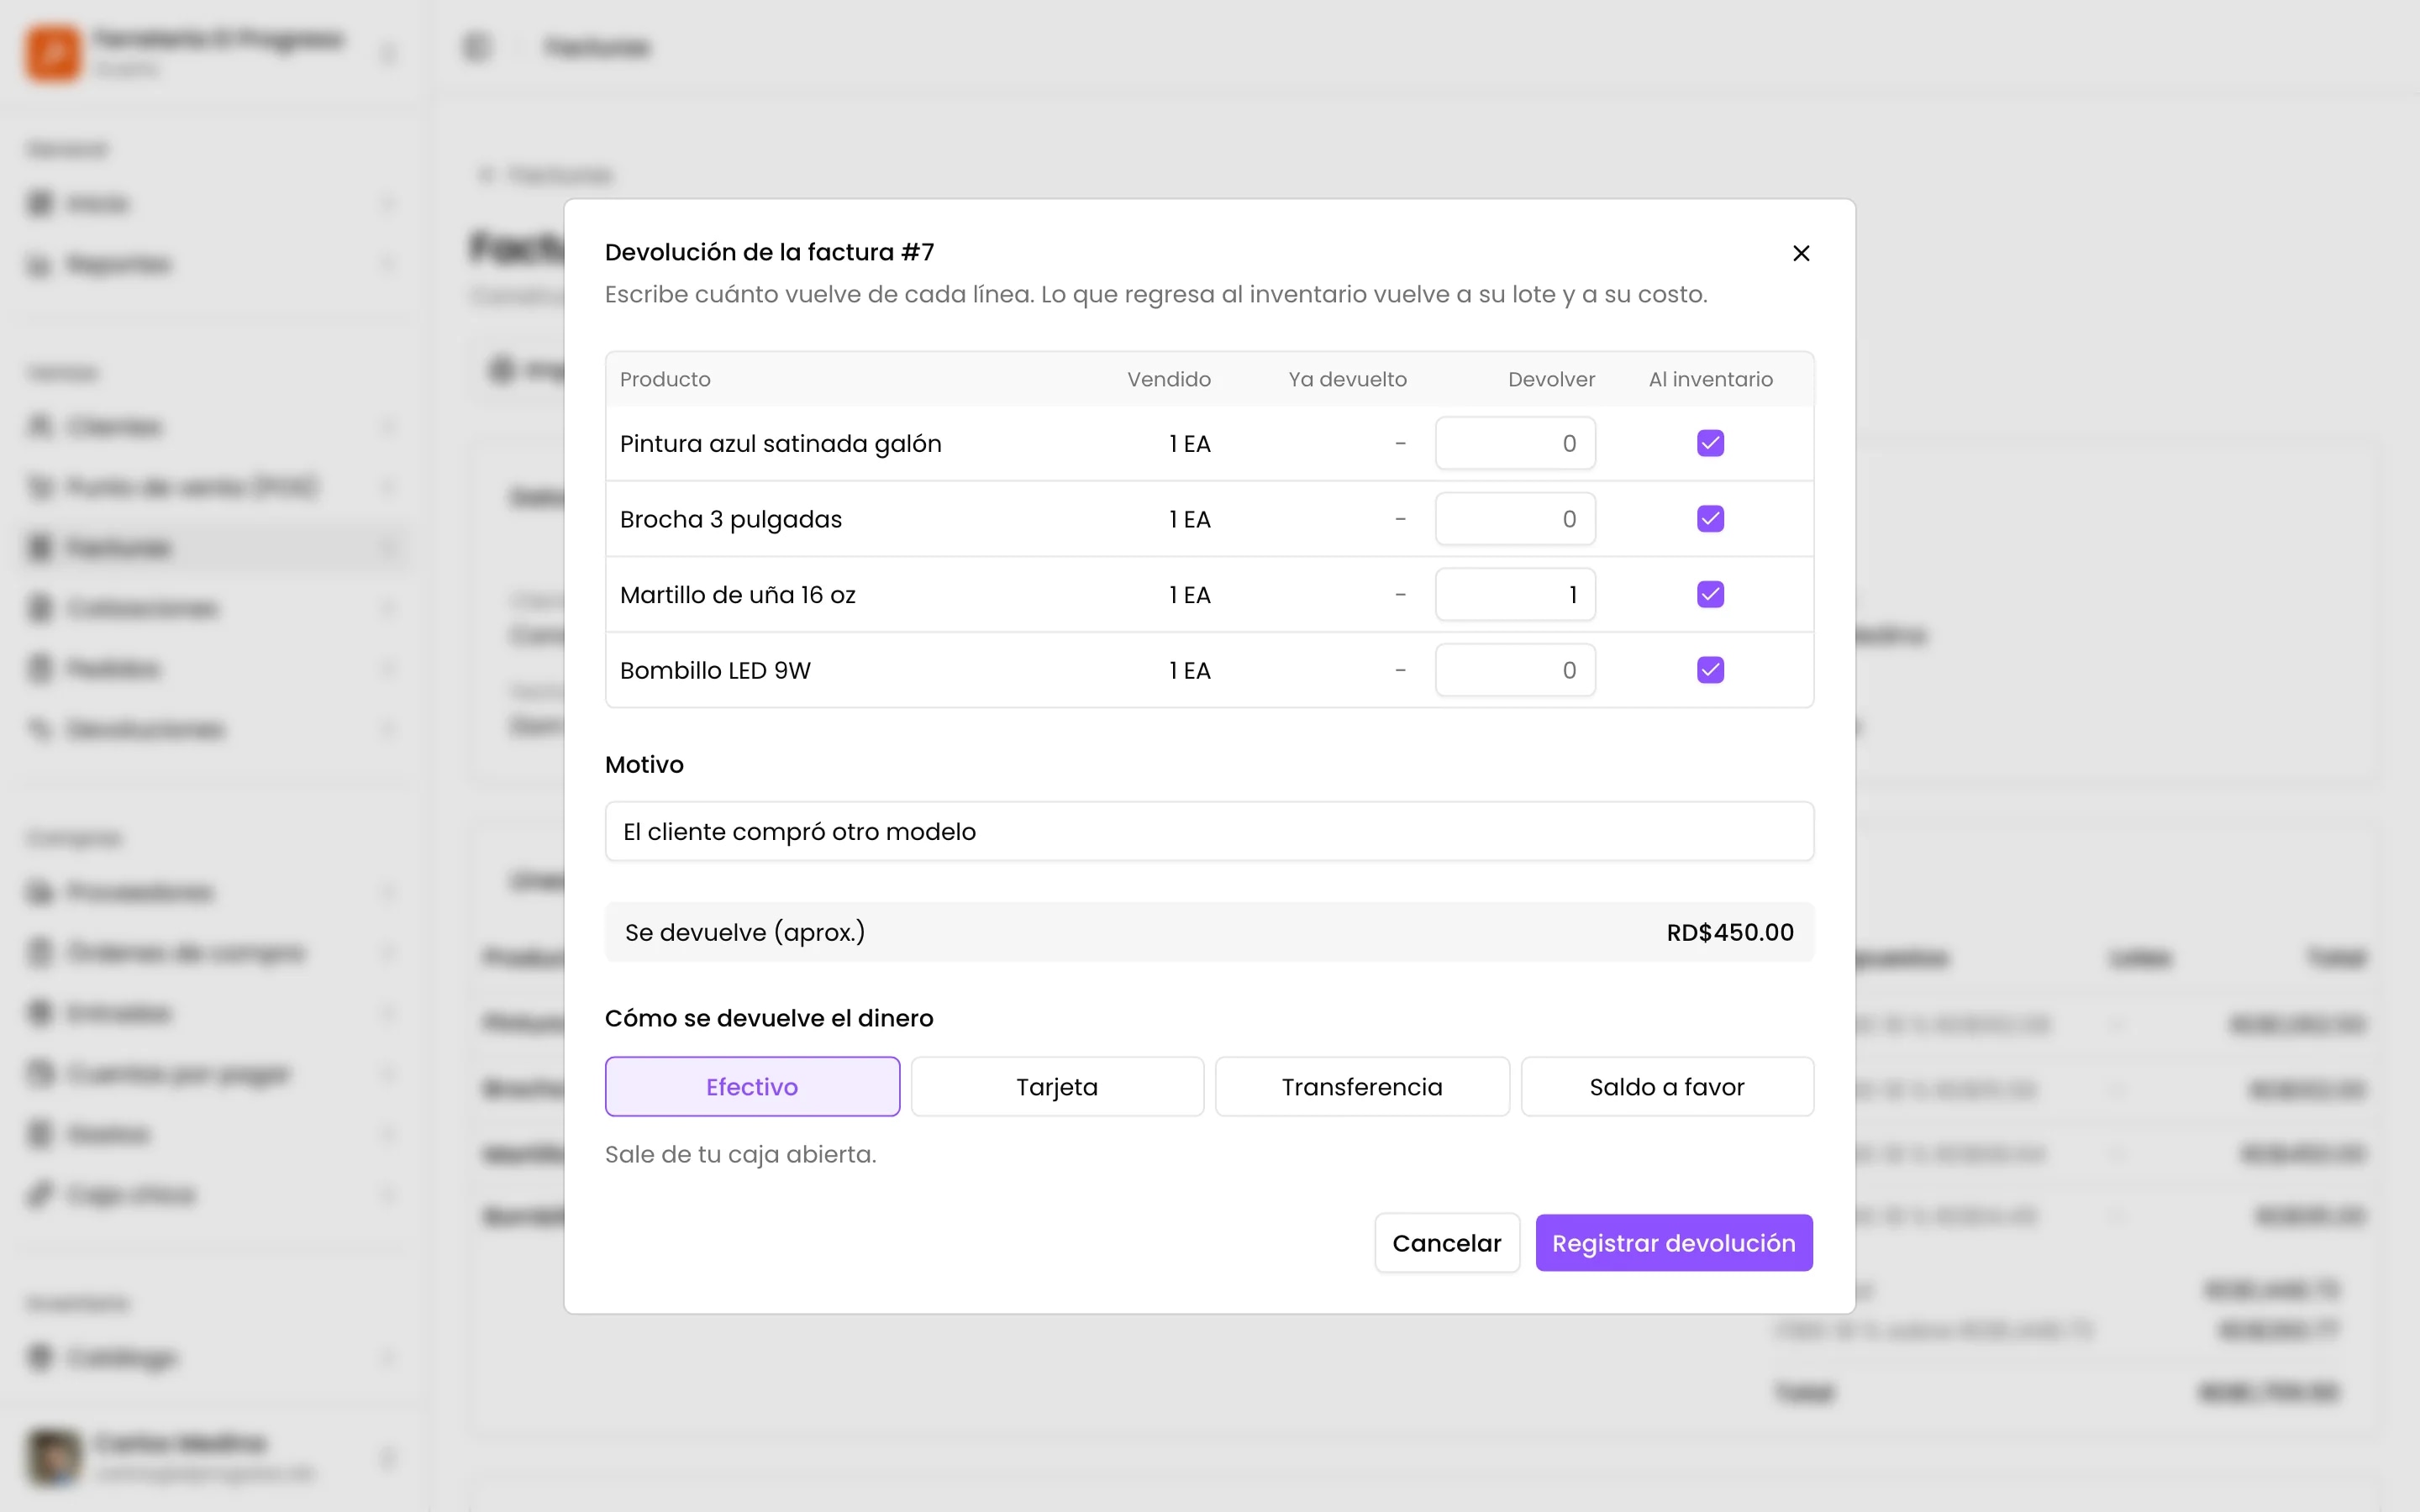This screenshot has height=1512, width=2420.
Task: Toggle inventory checkbox for Bombillo LED 9W
Action: pyautogui.click(x=1710, y=670)
